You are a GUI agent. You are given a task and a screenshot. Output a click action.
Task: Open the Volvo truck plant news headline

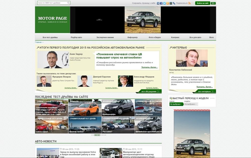(78, 154)
